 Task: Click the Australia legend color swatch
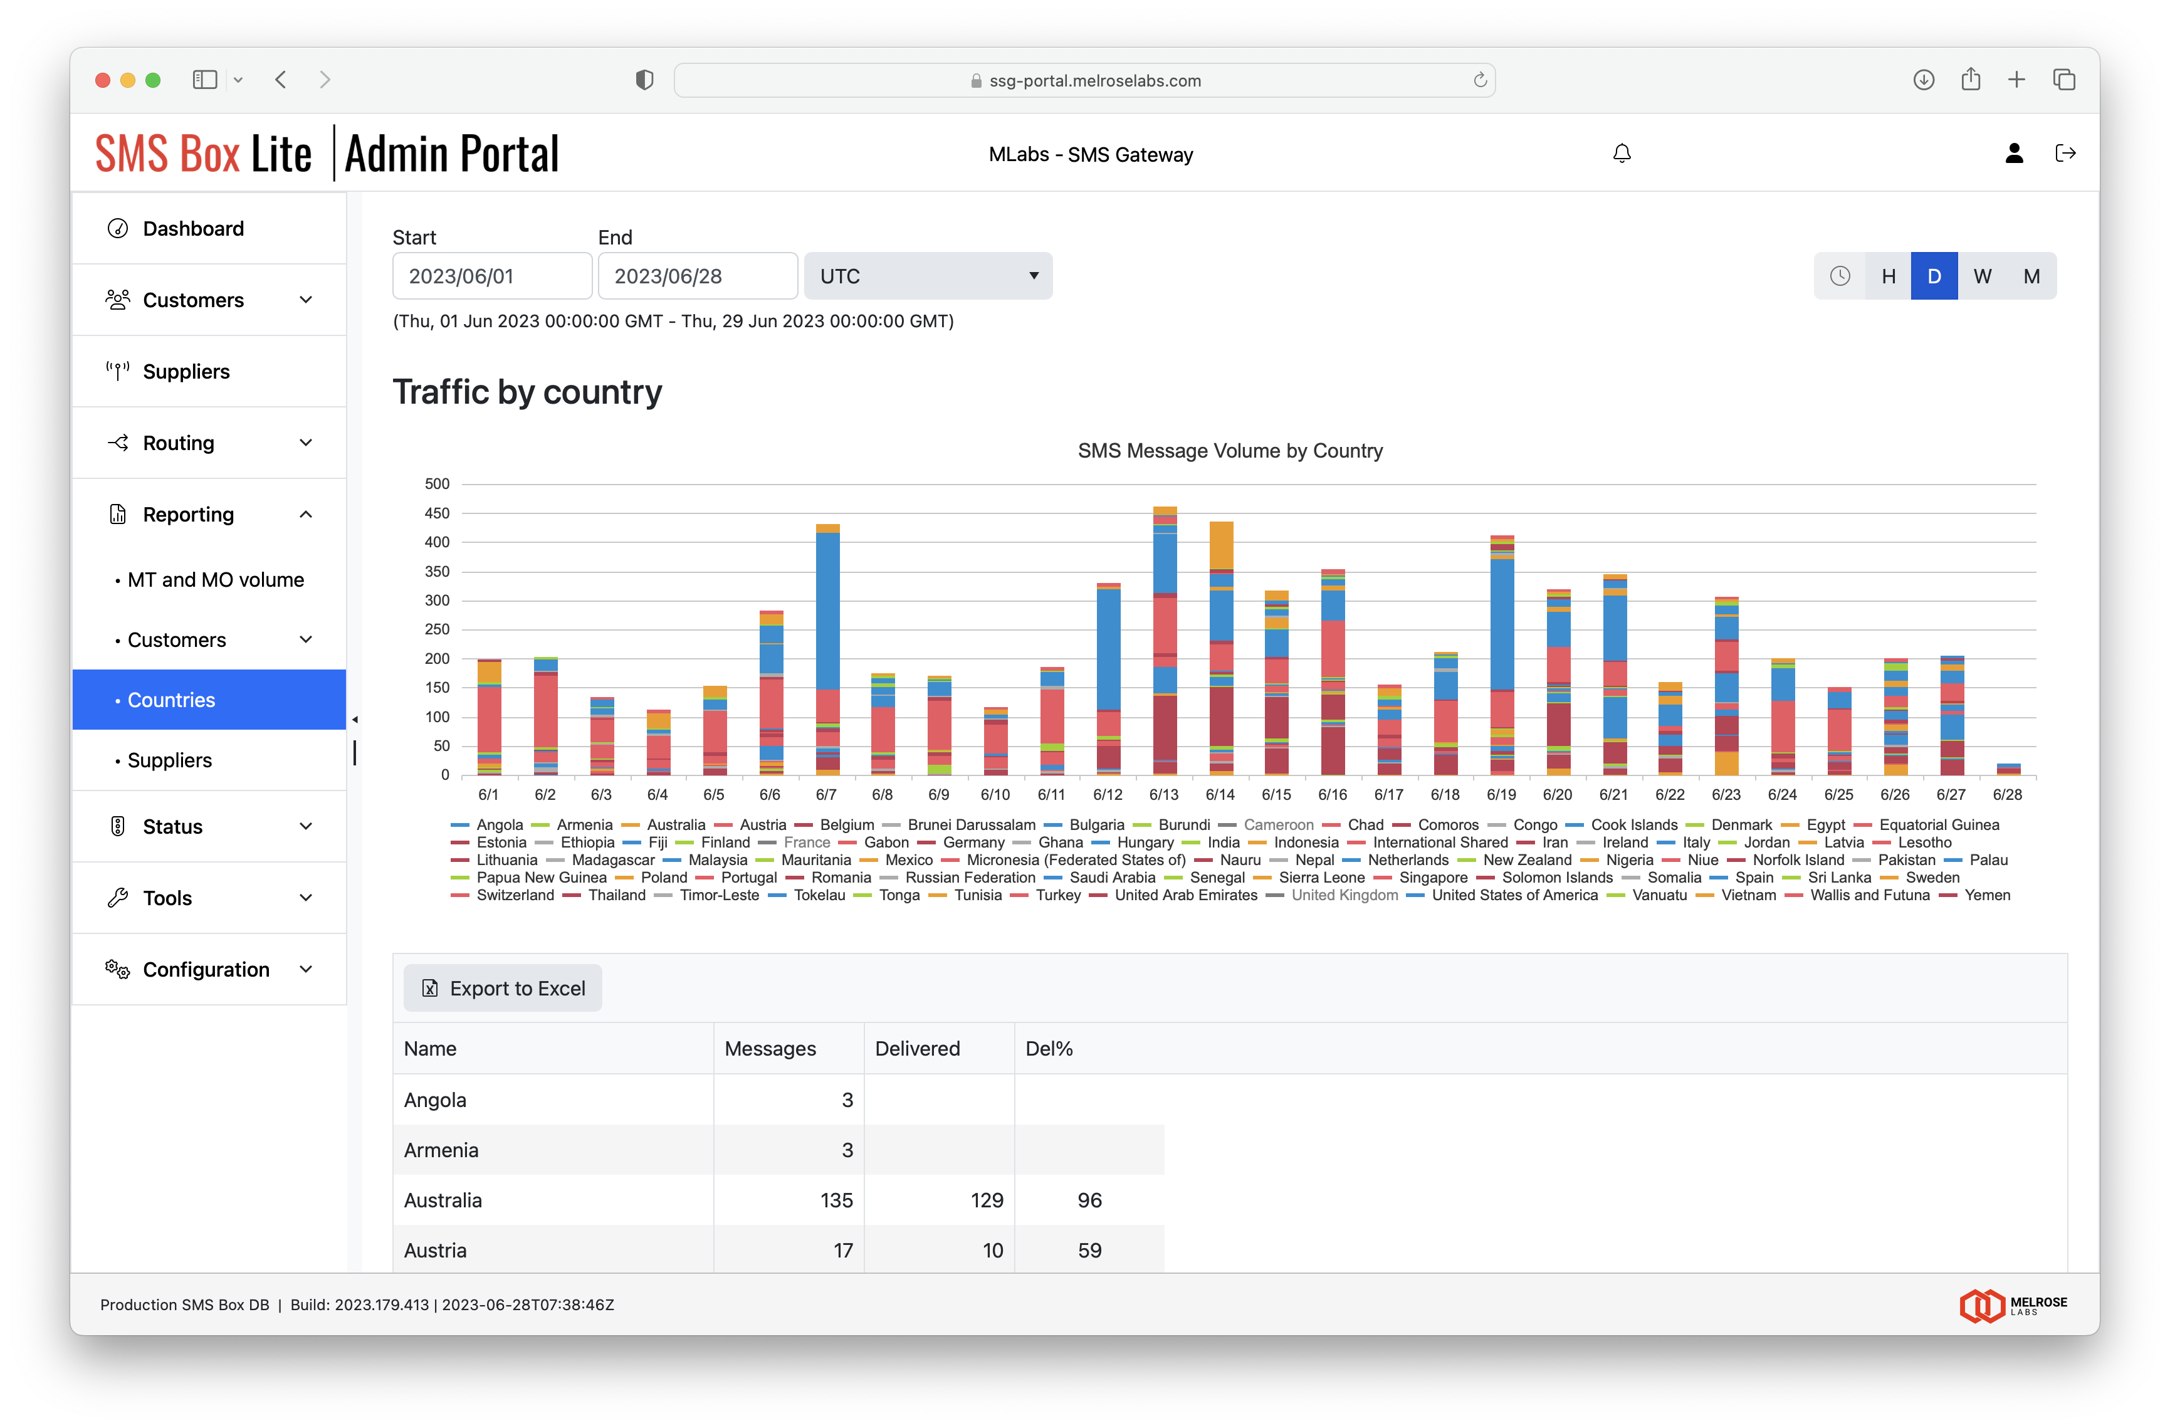(631, 825)
